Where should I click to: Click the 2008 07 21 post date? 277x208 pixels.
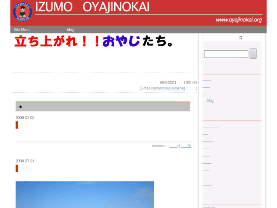25,161
